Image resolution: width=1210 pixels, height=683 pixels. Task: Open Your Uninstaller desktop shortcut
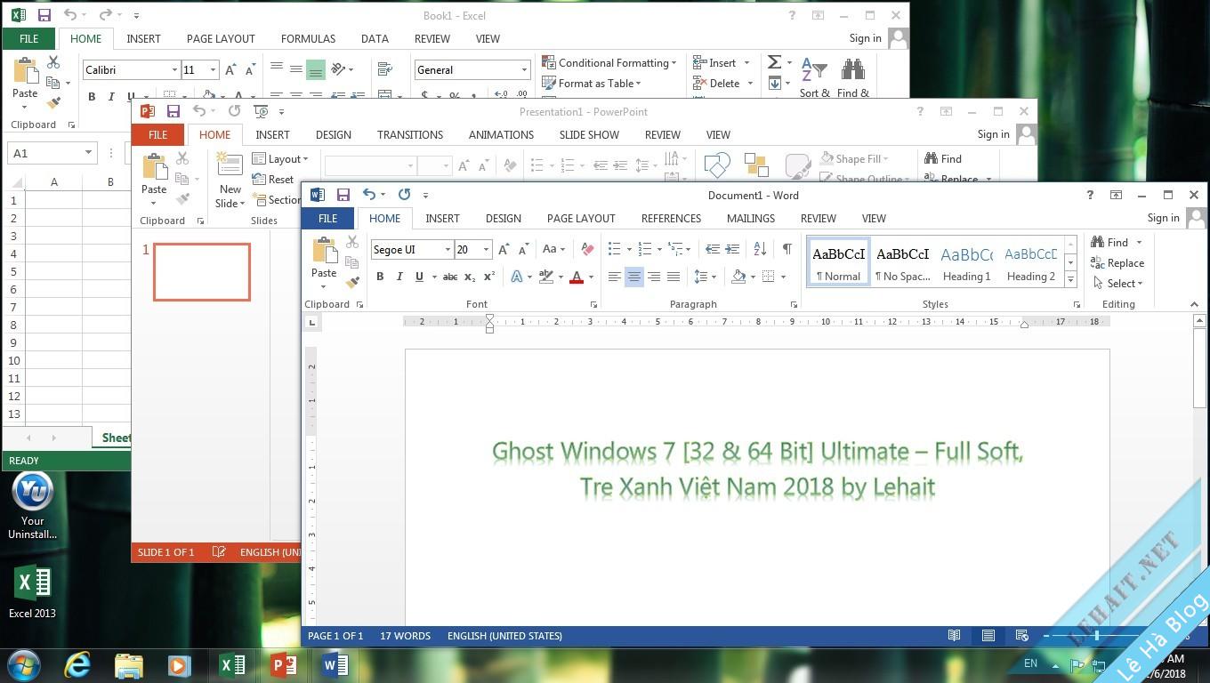(33, 504)
